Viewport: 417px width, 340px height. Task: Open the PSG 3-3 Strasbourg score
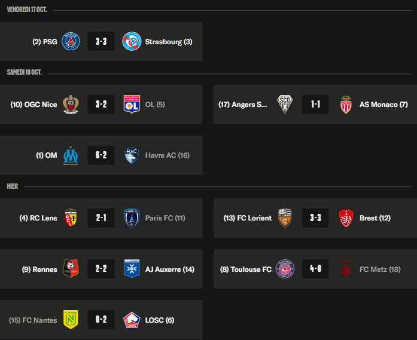coord(101,42)
